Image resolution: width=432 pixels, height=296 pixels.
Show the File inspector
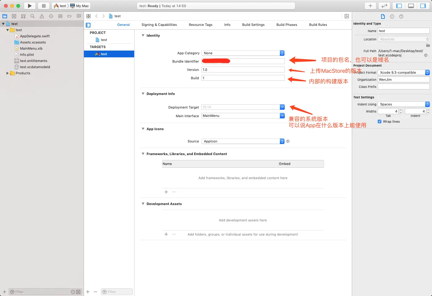click(383, 17)
